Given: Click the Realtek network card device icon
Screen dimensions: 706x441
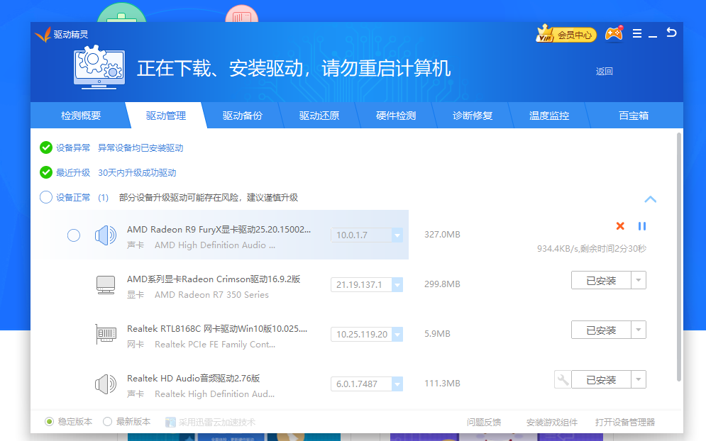Looking at the screenshot, I should point(106,334).
